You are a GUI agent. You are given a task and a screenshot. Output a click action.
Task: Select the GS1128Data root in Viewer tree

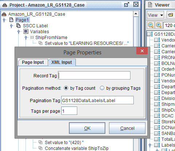164,34
